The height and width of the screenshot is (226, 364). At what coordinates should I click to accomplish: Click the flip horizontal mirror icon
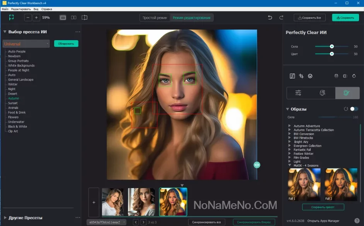point(345,76)
